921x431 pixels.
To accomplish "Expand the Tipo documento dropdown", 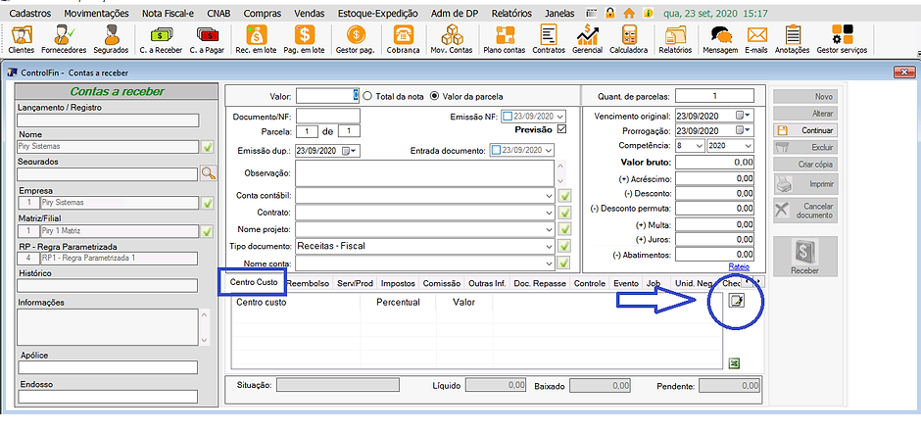I will 549,246.
